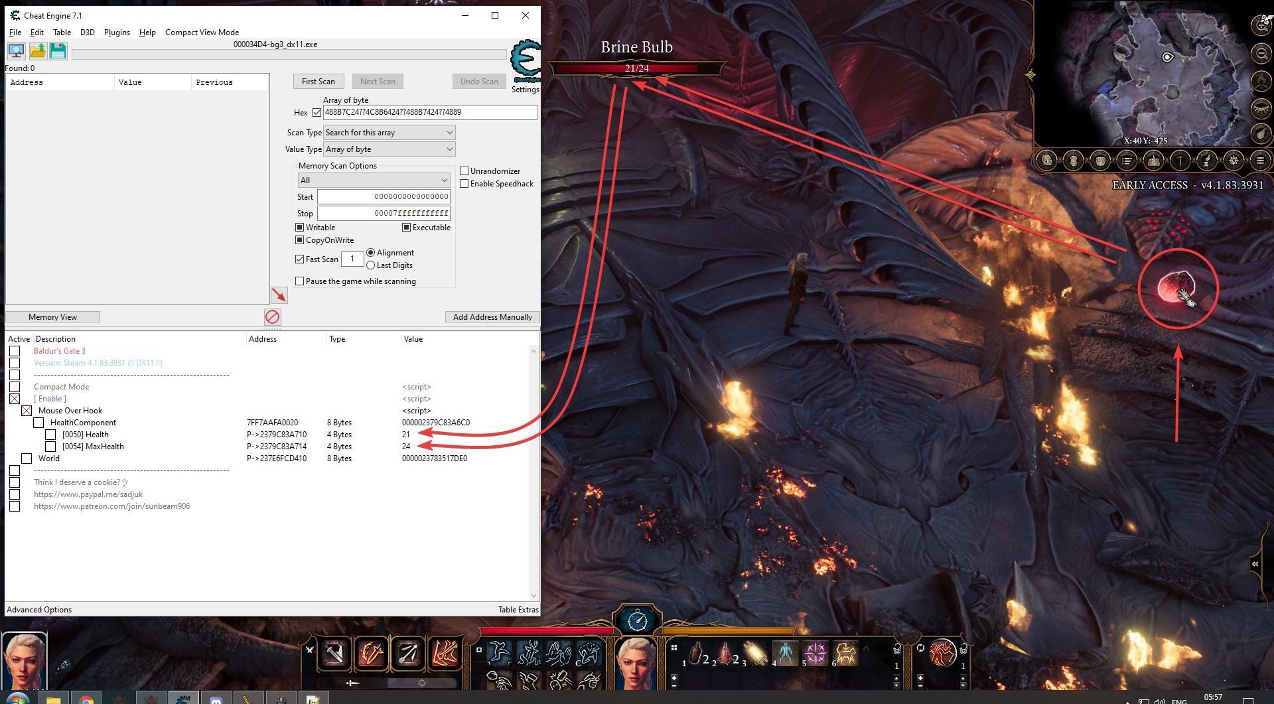Use the potion bottle in hotbar slot 1
This screenshot has width=1274, height=704.
pos(696,654)
